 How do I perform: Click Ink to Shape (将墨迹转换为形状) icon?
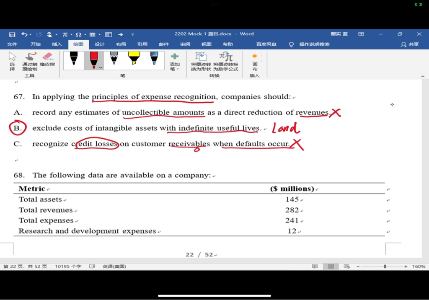pyautogui.click(x=201, y=61)
